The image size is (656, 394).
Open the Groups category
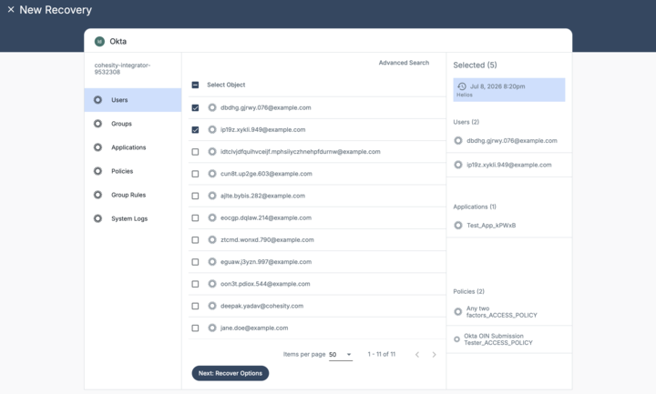point(133,124)
